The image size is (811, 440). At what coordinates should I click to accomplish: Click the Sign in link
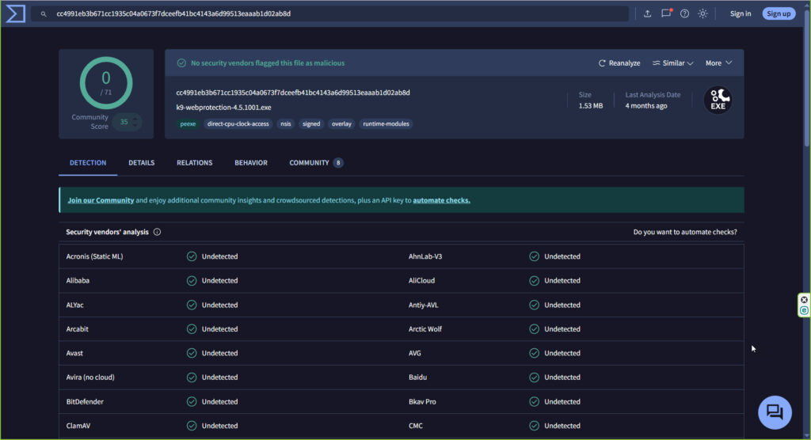741,14
